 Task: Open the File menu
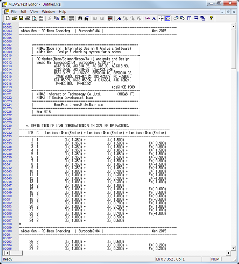coord(13,12)
